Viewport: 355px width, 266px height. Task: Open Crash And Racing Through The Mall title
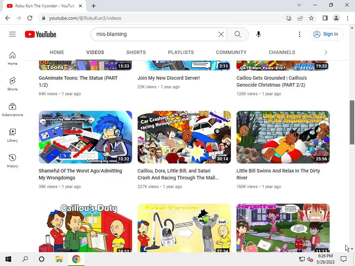pyautogui.click(x=178, y=174)
